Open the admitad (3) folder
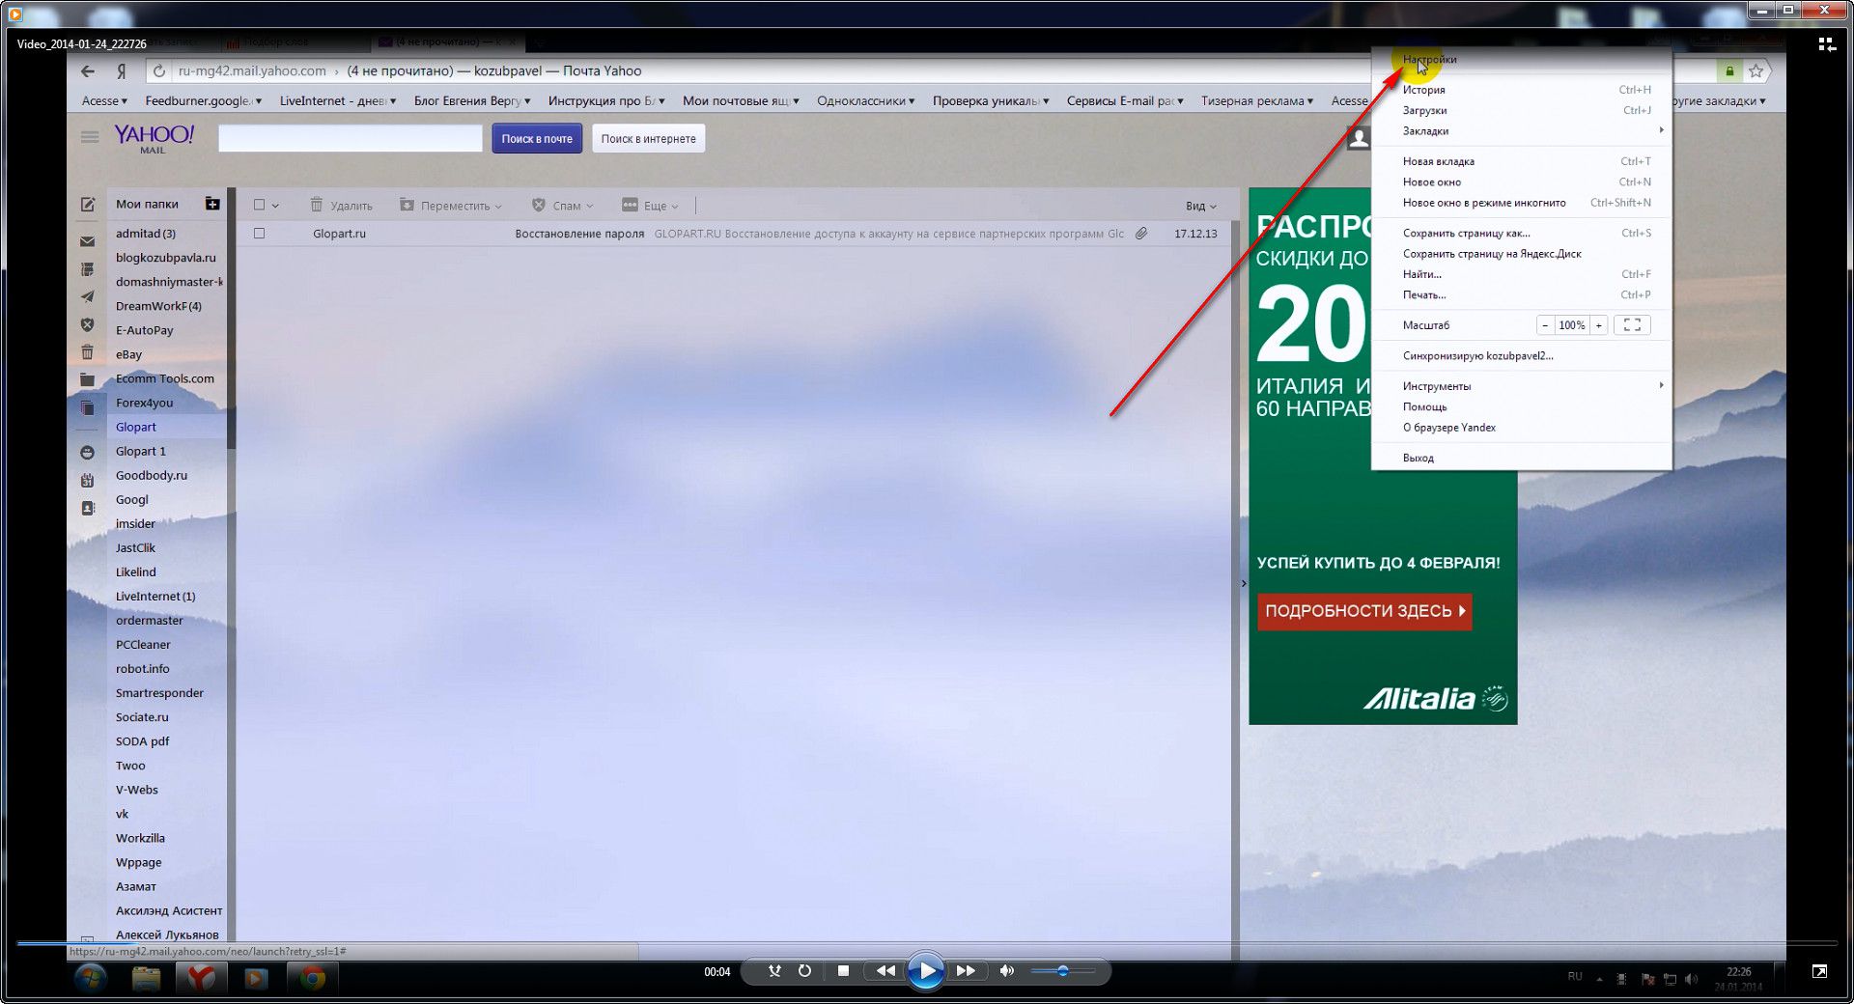The height and width of the screenshot is (1004, 1854). 146,234
